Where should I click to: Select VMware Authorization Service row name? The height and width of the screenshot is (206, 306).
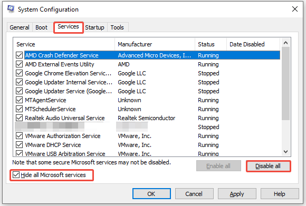[63, 136]
